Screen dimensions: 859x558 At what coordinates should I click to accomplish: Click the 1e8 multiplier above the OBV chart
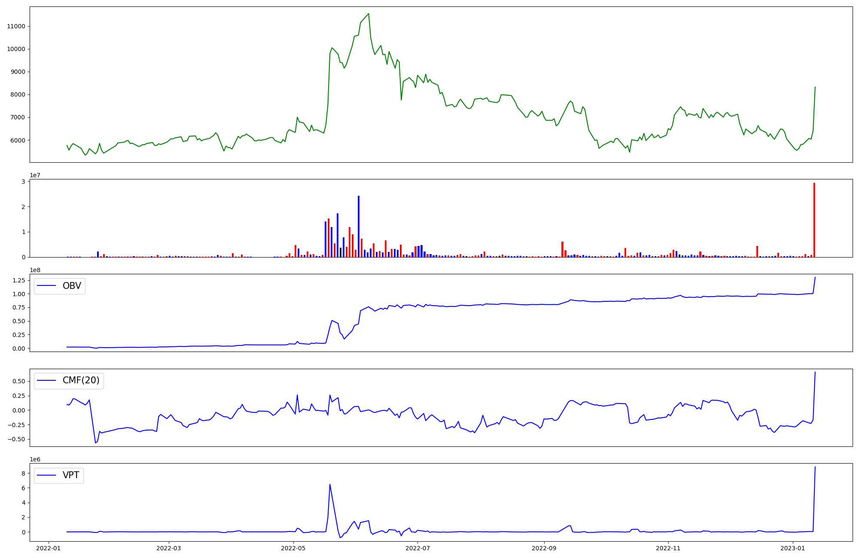(35, 270)
